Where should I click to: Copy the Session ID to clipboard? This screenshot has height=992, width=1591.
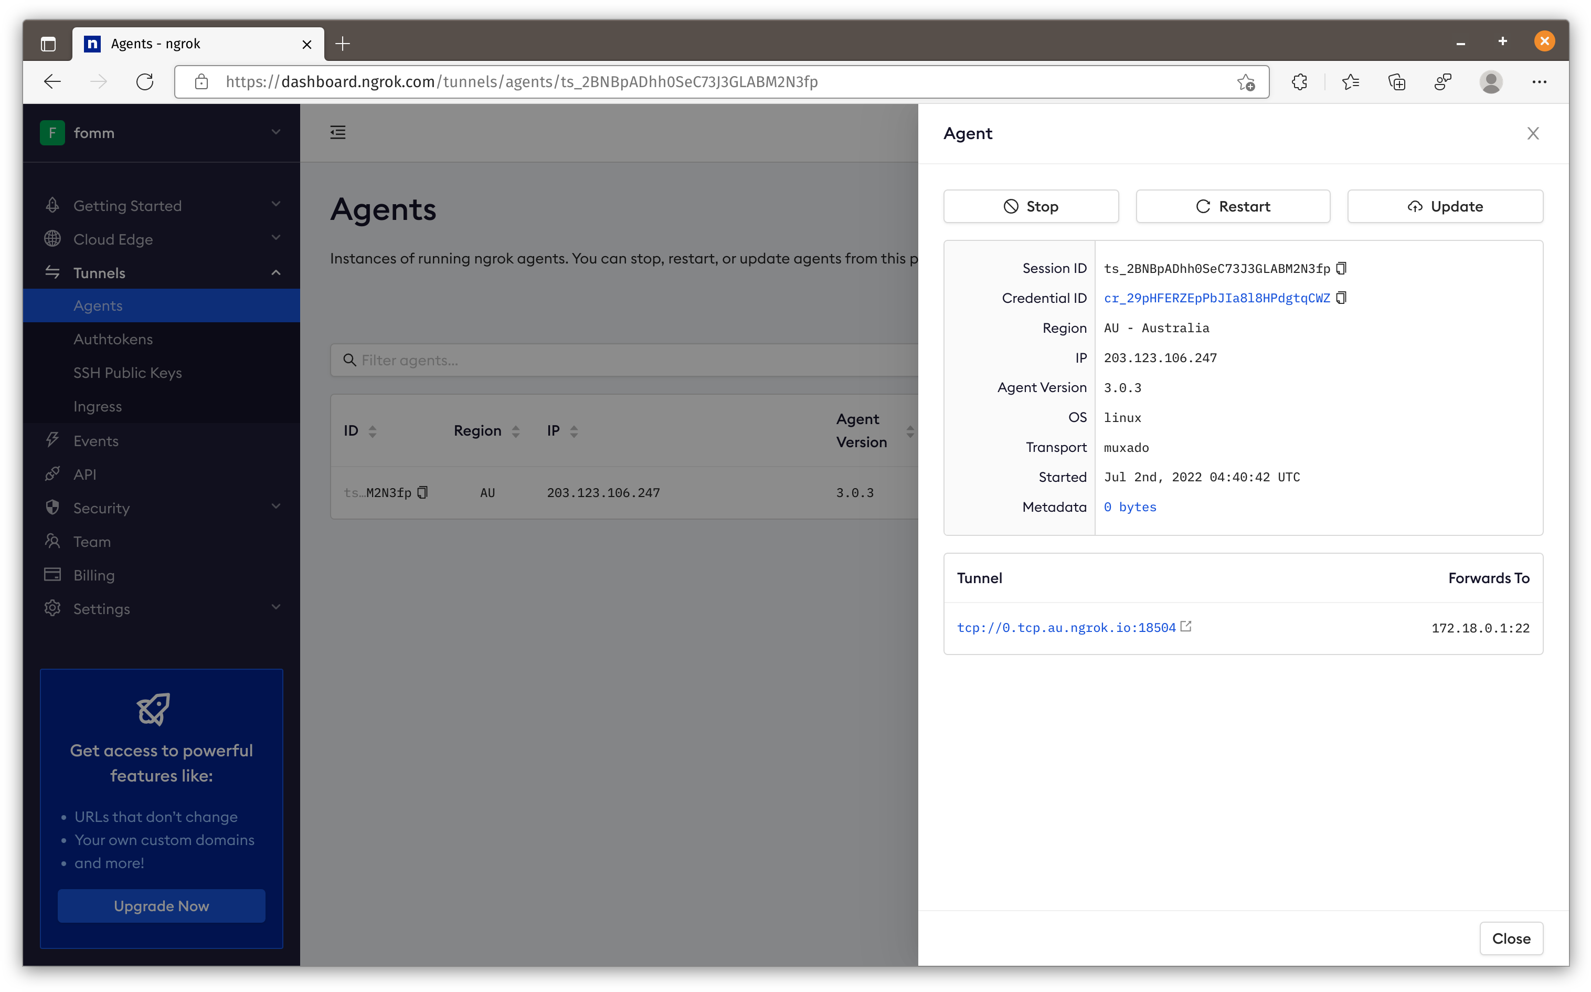coord(1341,268)
